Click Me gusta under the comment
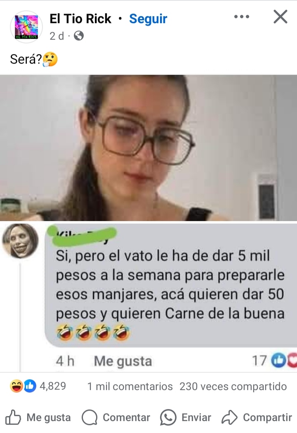The width and height of the screenshot is (297, 433). [123, 361]
